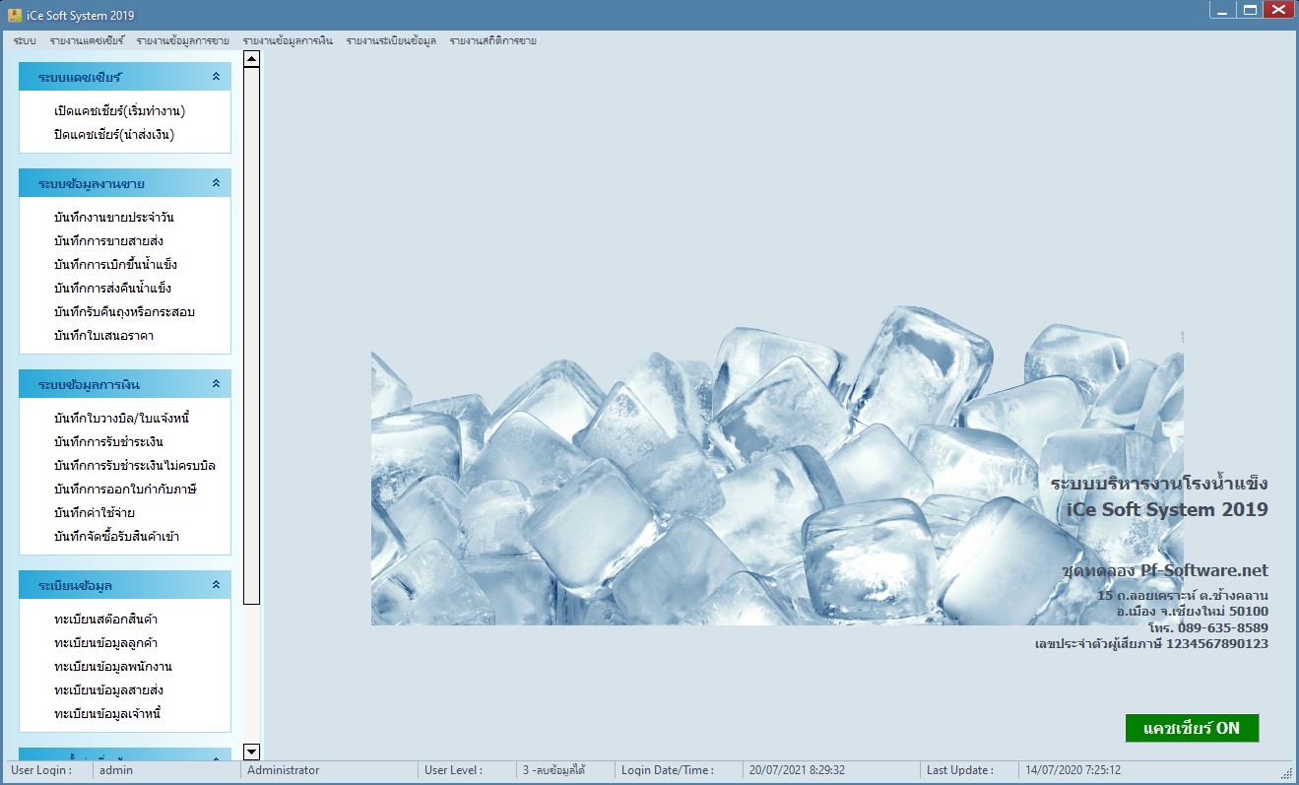Image resolution: width=1299 pixels, height=785 pixels.
Task: Open the รายงานข้อมูลการเงิน menu
Action: 288,41
